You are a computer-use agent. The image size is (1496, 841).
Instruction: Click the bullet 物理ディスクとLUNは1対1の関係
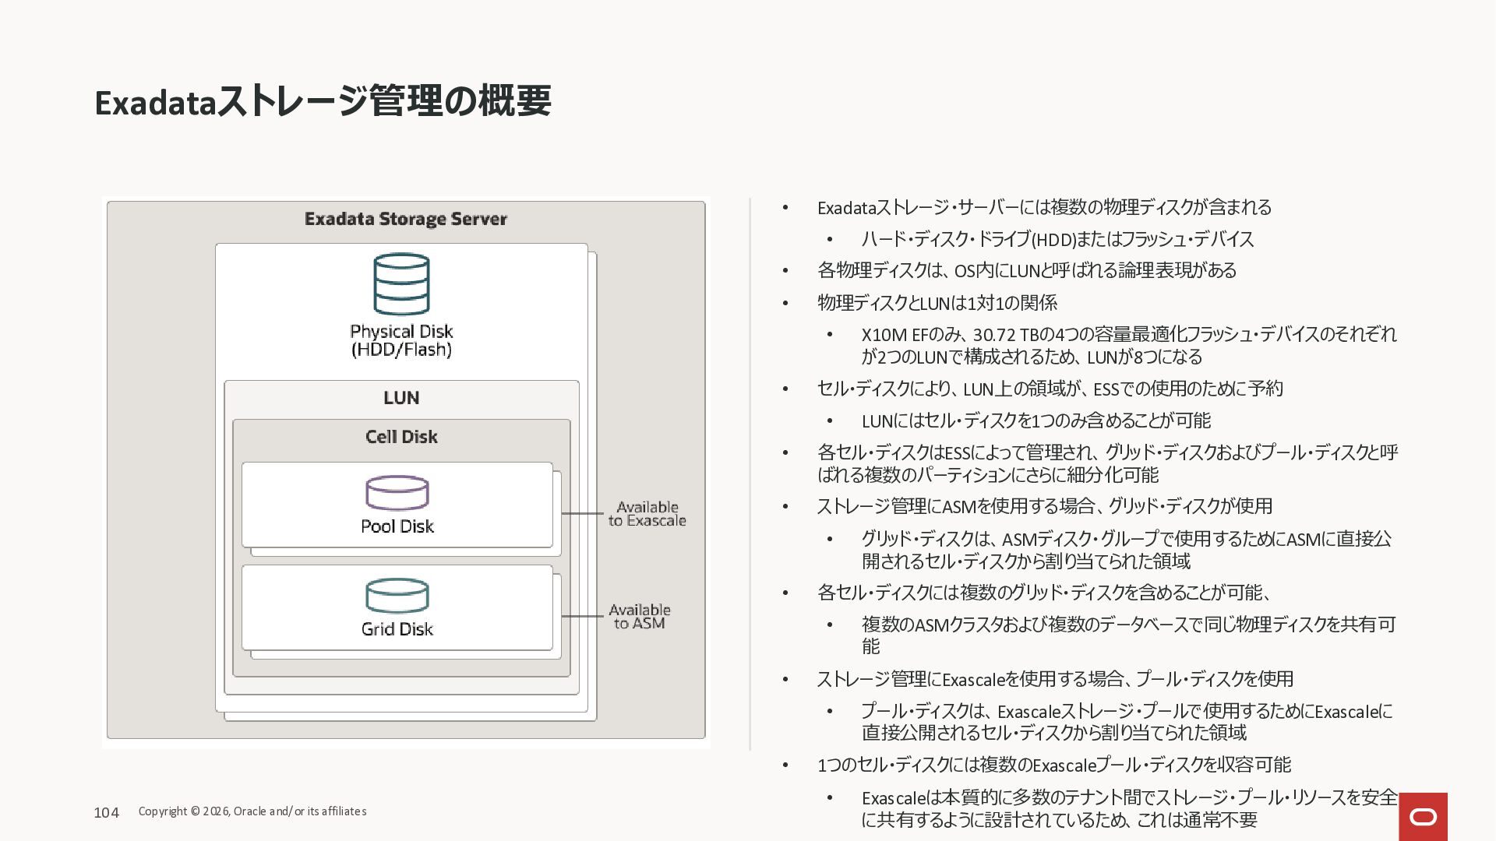(x=937, y=303)
